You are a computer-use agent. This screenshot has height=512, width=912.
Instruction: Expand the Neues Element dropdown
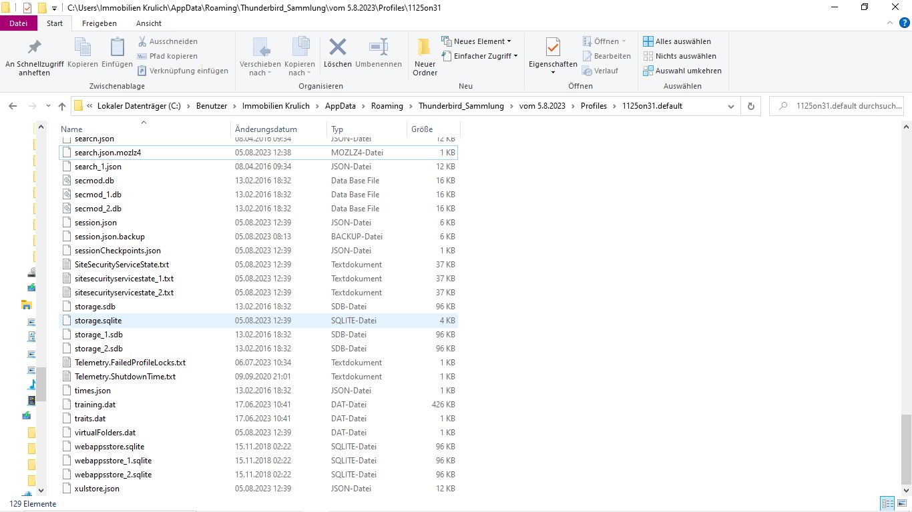pyautogui.click(x=477, y=41)
